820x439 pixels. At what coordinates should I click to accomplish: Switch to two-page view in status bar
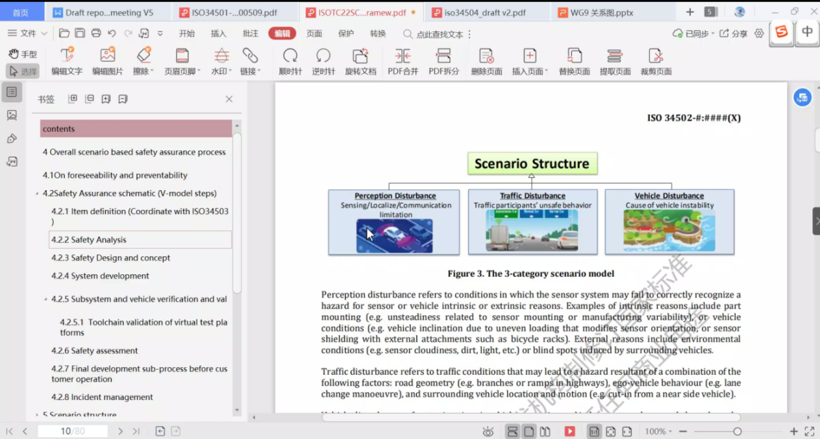tap(545, 431)
